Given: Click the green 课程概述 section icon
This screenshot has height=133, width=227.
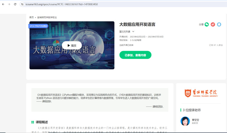Looking at the screenshot, I should (32, 122).
